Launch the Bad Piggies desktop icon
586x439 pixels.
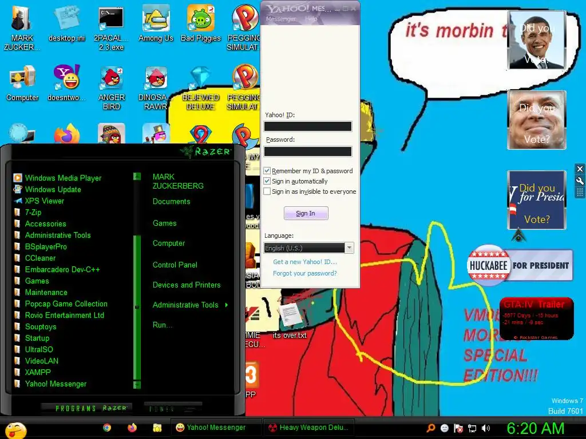coord(201,23)
